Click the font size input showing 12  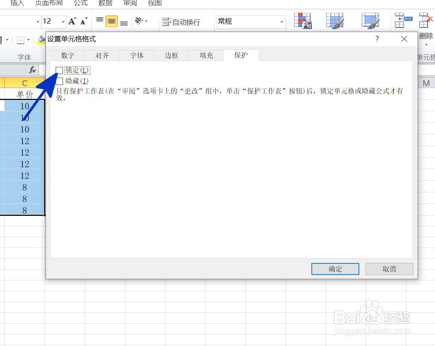pos(51,21)
